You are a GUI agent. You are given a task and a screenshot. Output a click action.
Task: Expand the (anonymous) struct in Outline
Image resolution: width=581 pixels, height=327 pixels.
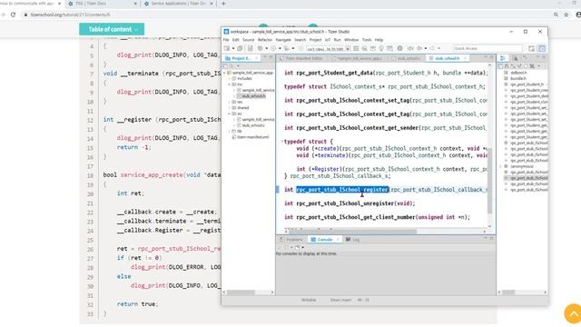click(x=501, y=166)
